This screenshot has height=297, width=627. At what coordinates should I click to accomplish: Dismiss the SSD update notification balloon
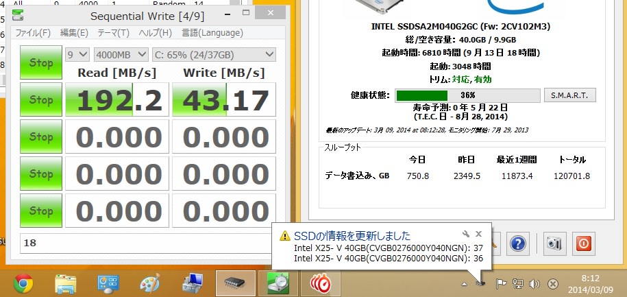coord(479,234)
